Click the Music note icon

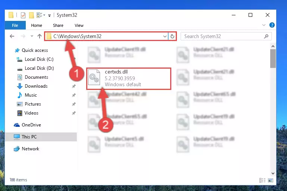(19, 95)
